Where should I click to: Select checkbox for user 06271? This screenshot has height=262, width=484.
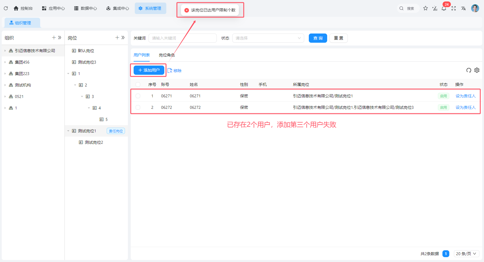coord(138,96)
